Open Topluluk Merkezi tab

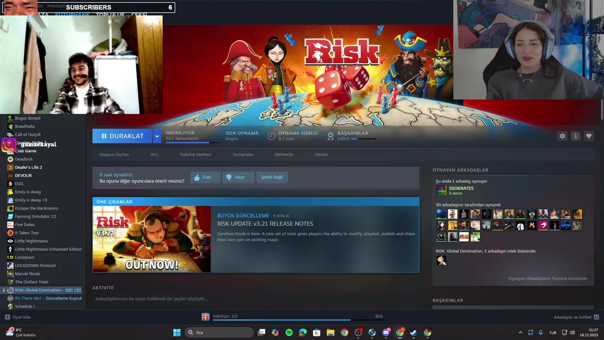(x=195, y=154)
